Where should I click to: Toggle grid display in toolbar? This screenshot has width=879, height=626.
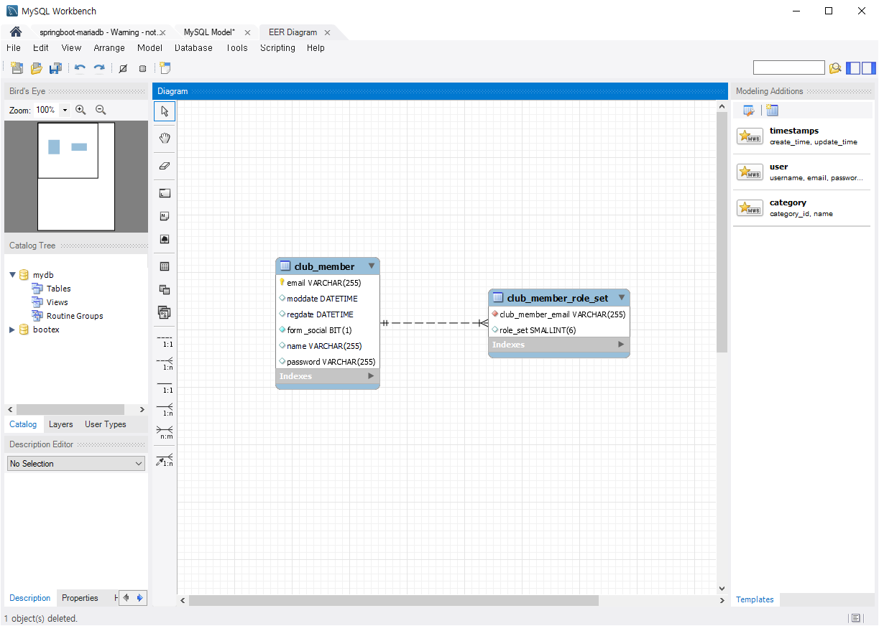[x=123, y=68]
